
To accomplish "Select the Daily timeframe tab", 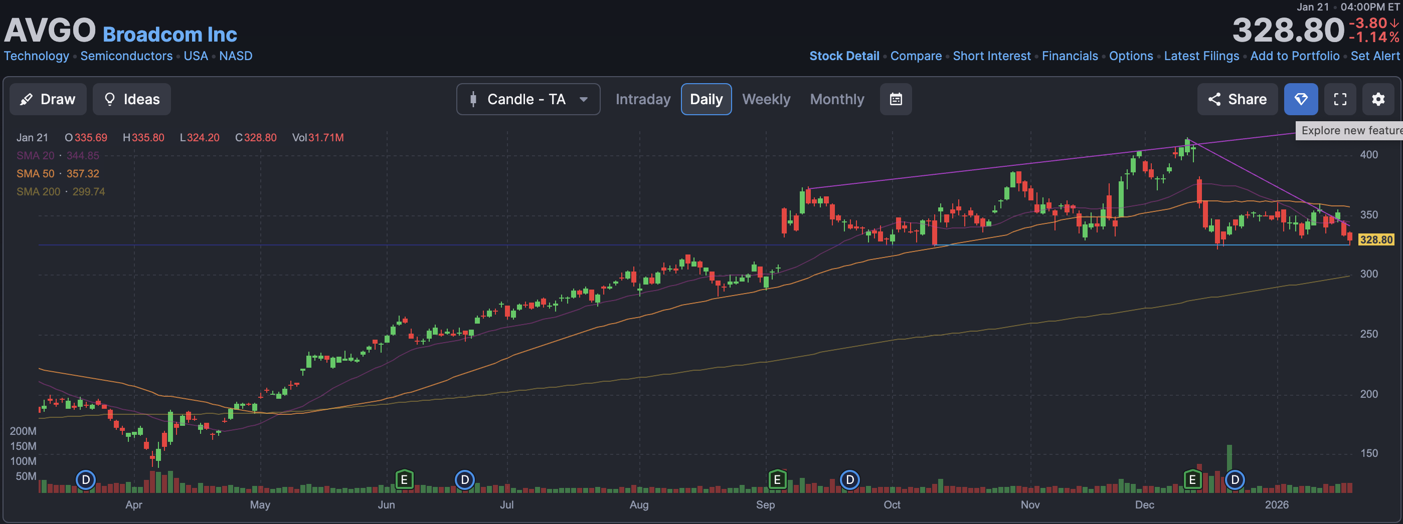I will [x=707, y=99].
